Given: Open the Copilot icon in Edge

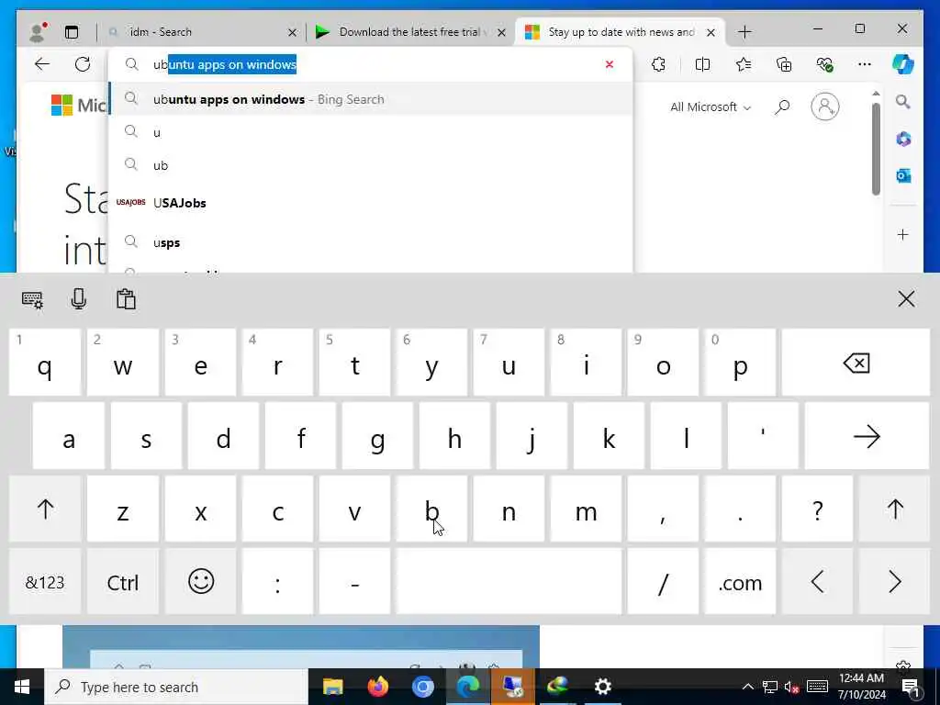Looking at the screenshot, I should (903, 64).
